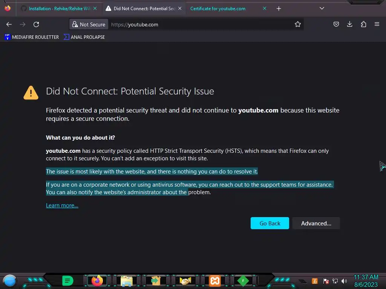Open the MEDIAFIRE ROULETTER bookmark

pyautogui.click(x=32, y=37)
